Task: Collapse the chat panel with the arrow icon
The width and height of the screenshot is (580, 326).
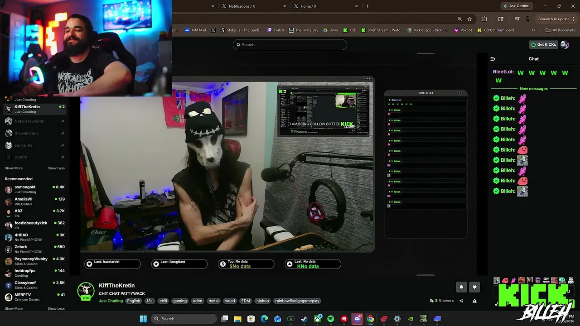Action: tap(493, 59)
